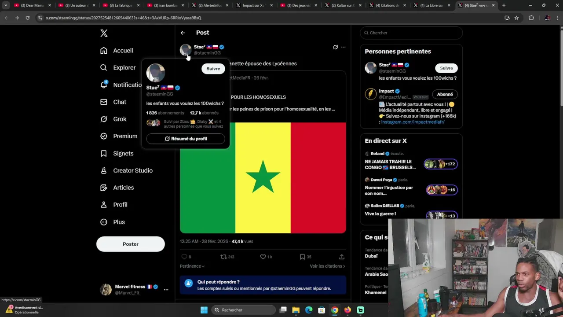Click the Chercher search field
The height and width of the screenshot is (317, 563).
(x=411, y=33)
